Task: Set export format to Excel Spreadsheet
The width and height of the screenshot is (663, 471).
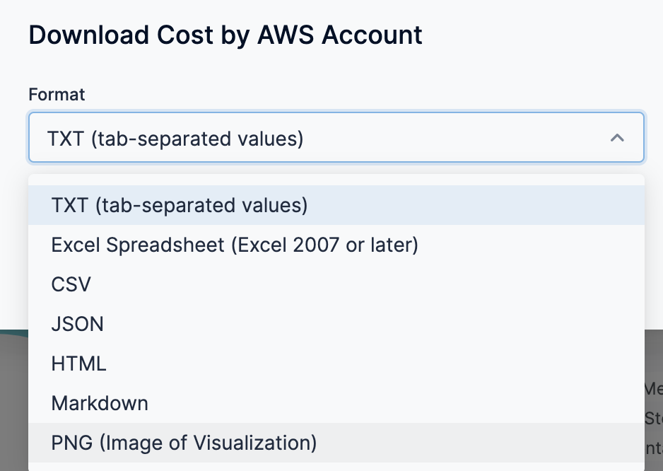Action: [x=235, y=245]
